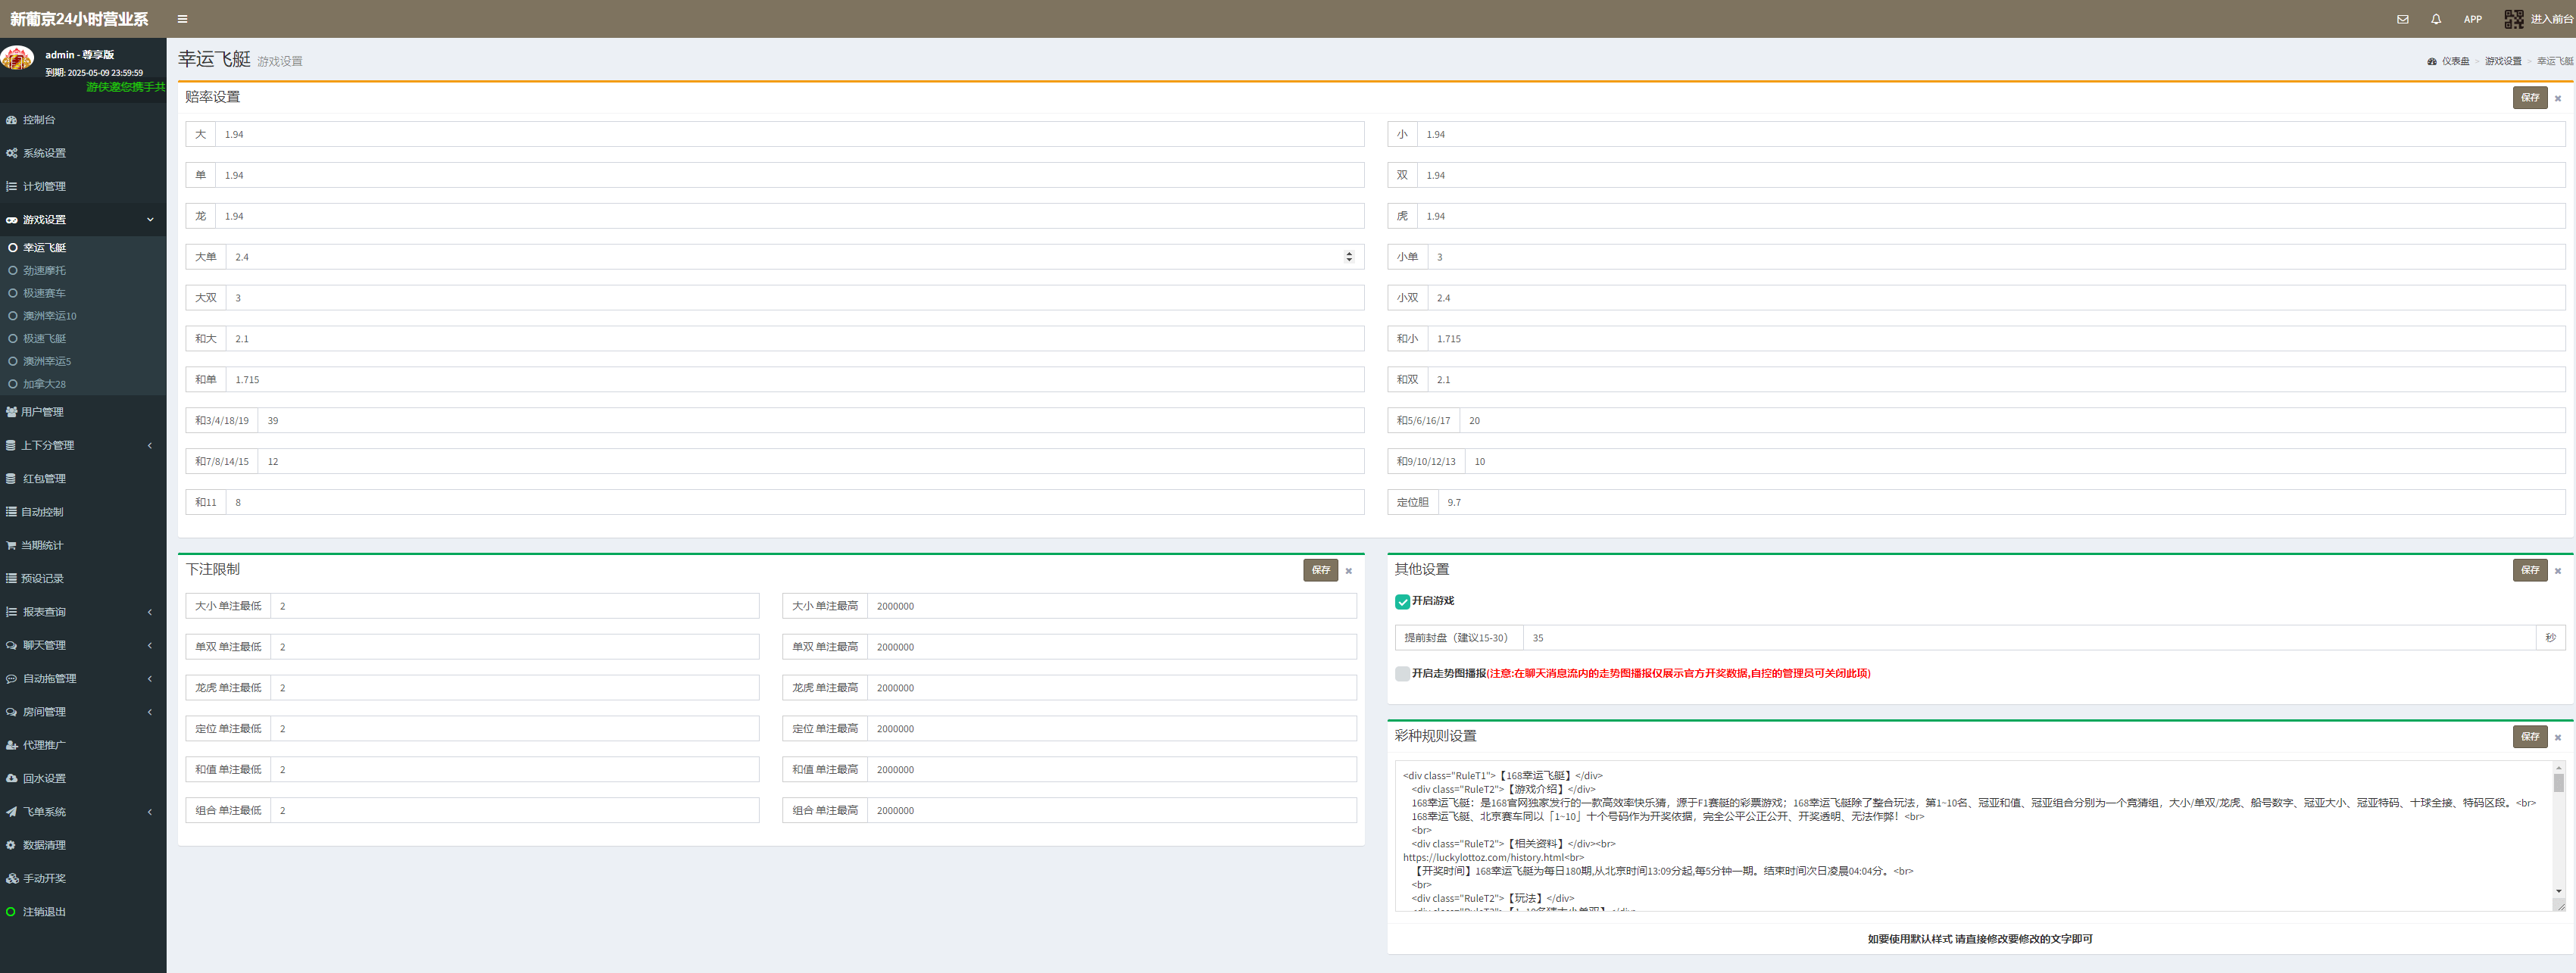The width and height of the screenshot is (2576, 973).
Task: Click the notification bell icon
Action: tap(2436, 19)
